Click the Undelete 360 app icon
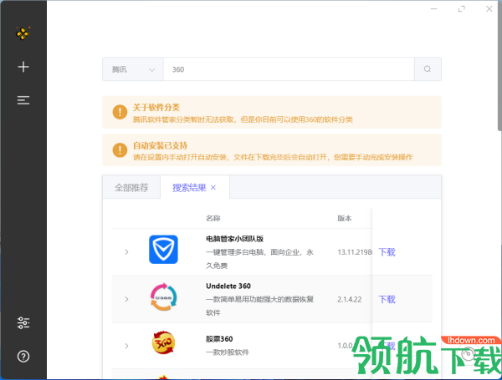 coord(163,297)
